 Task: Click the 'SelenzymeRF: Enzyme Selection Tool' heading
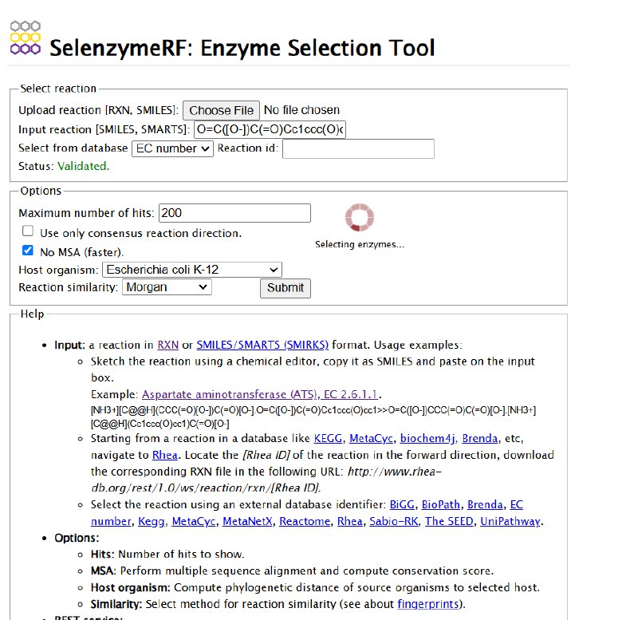click(x=242, y=48)
